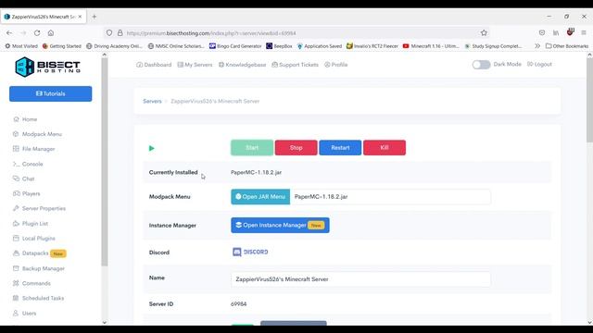
Task: Expand the bookmarks overflow chevron
Action: point(537,46)
